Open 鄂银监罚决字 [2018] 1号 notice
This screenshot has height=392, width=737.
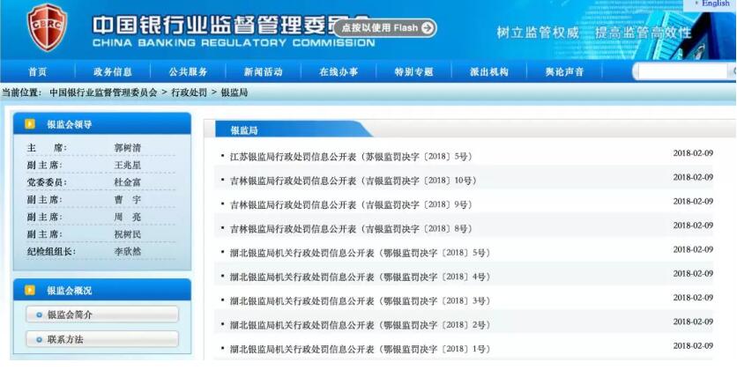click(360, 350)
